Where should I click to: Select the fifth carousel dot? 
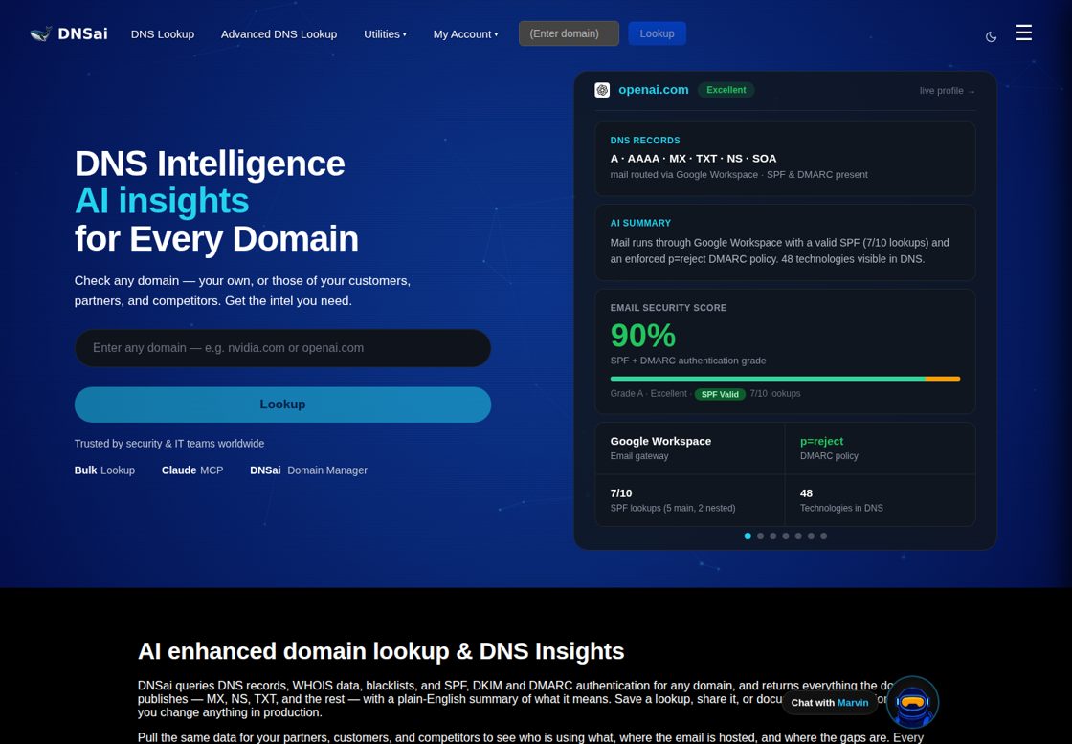click(798, 536)
